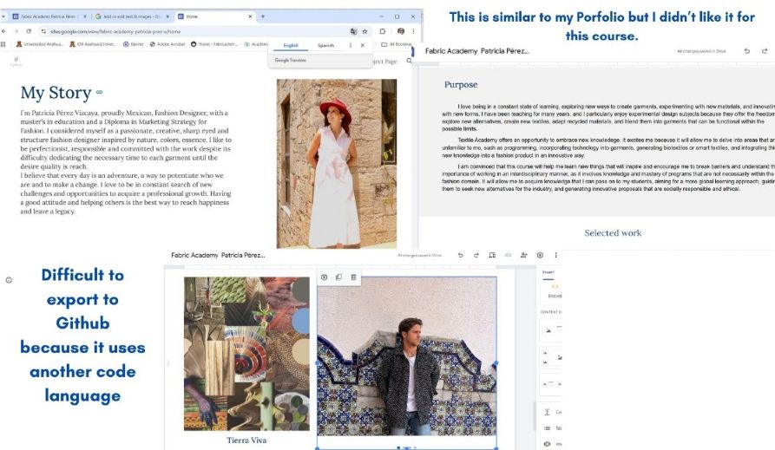
Task: Click undo in the lower Sites editor
Action: [x=460, y=255]
